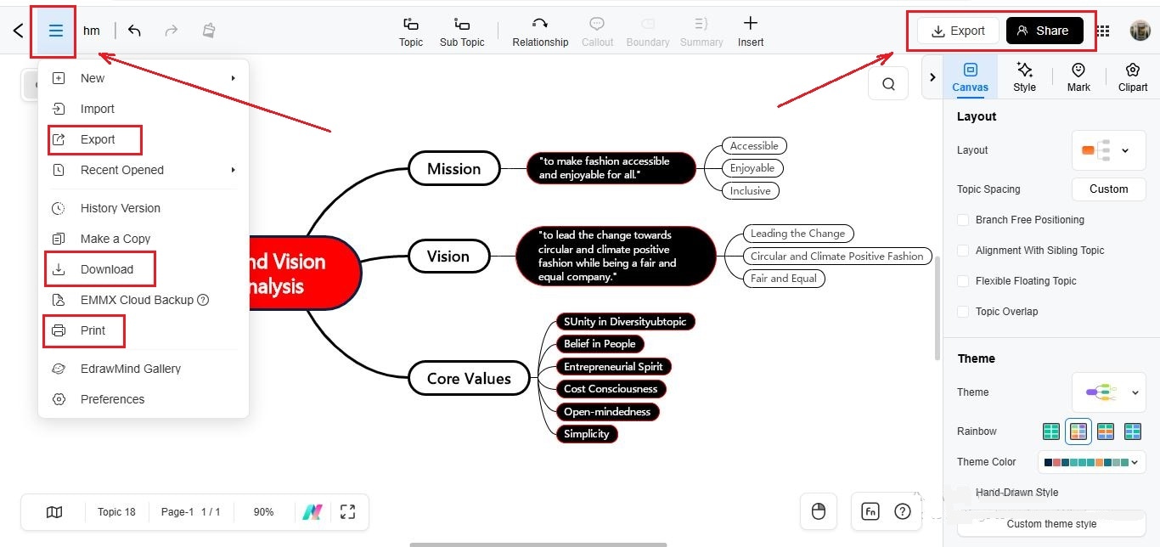Choose Make a Copy
Viewport: 1160px width, 547px height.
pos(144,239)
